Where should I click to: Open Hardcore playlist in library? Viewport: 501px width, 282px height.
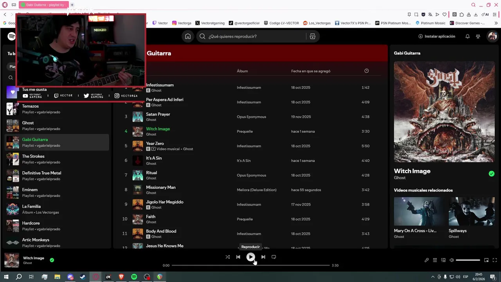57,226
